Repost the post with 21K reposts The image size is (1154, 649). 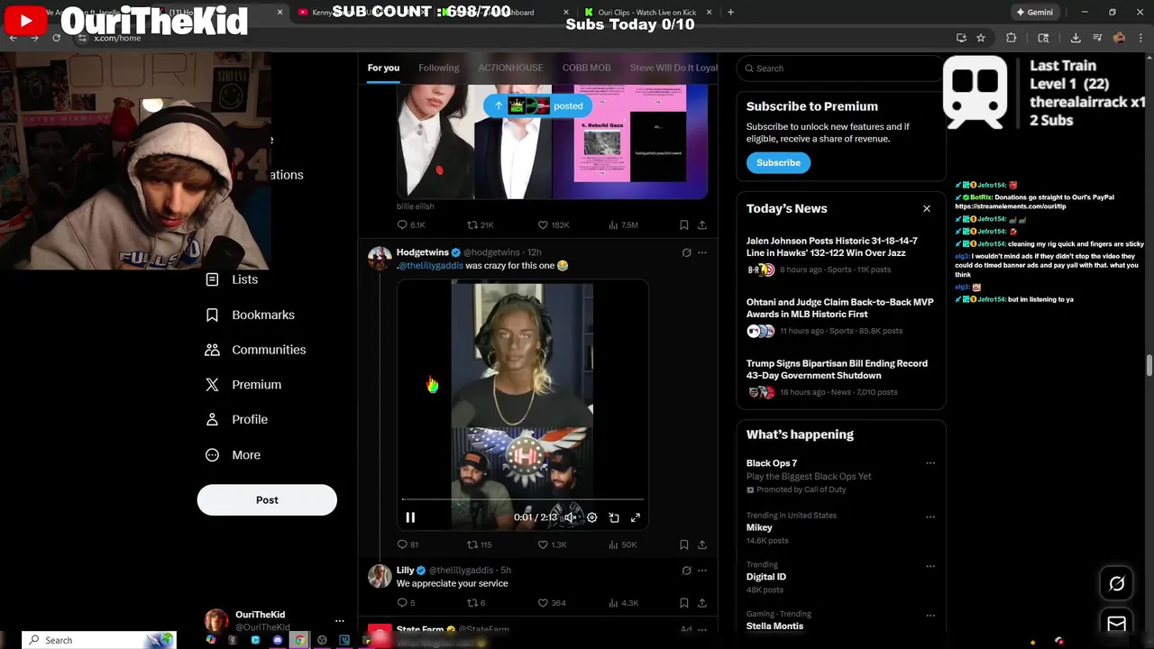click(x=480, y=225)
